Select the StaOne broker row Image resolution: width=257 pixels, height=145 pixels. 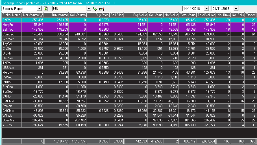tap(129, 87)
